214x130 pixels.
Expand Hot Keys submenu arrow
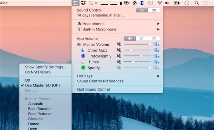158,76
